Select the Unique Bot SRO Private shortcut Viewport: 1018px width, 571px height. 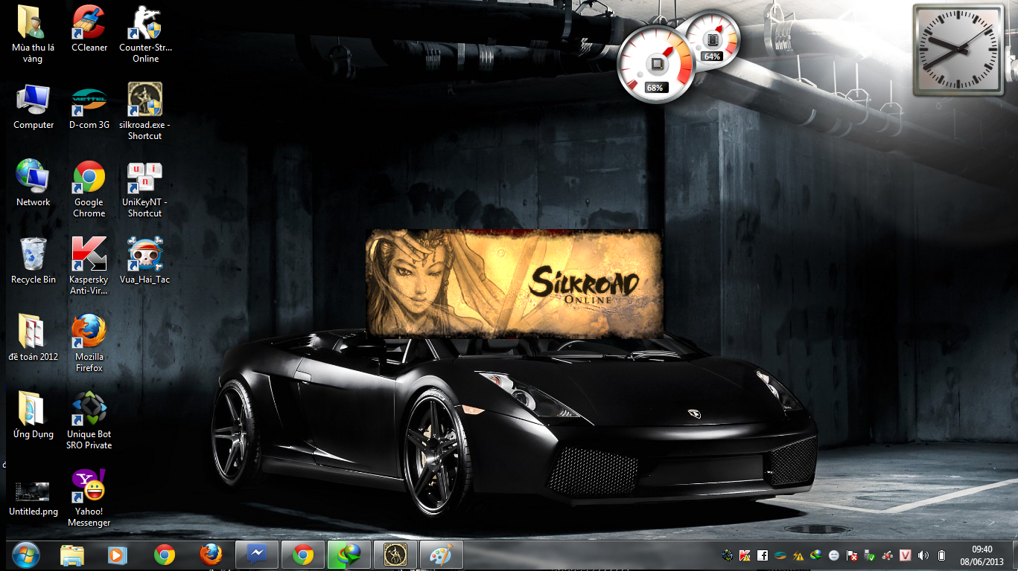tap(89, 420)
